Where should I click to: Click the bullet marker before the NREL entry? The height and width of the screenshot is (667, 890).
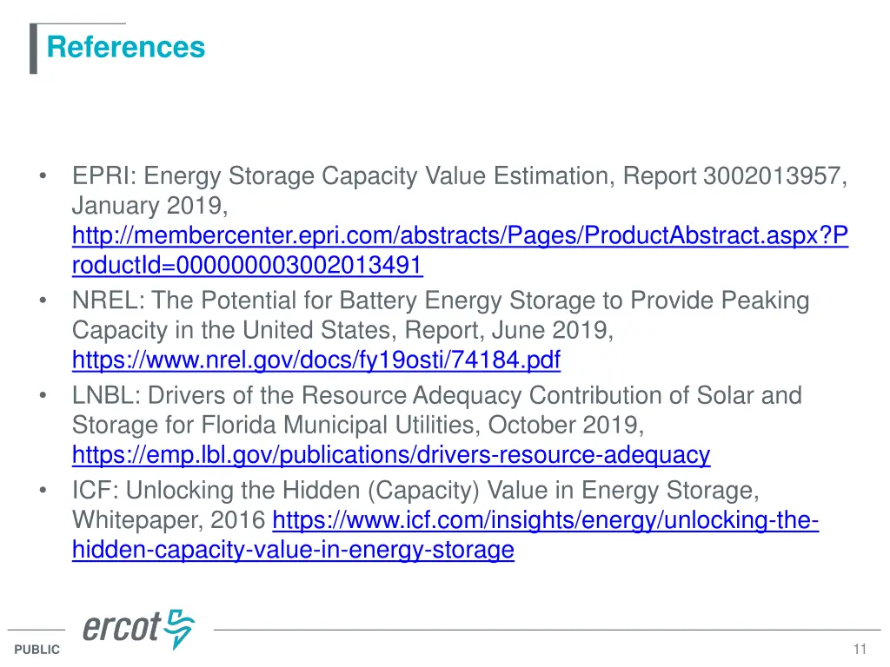coord(43,301)
